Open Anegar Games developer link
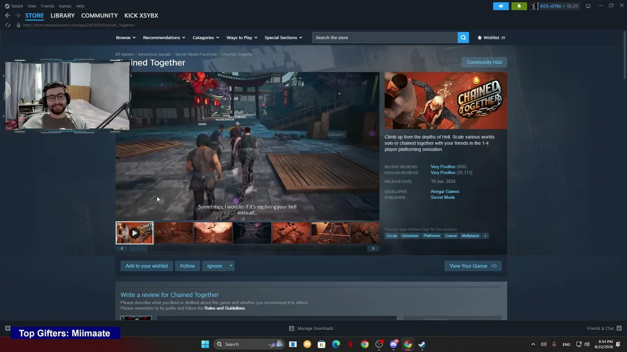 pos(445,192)
